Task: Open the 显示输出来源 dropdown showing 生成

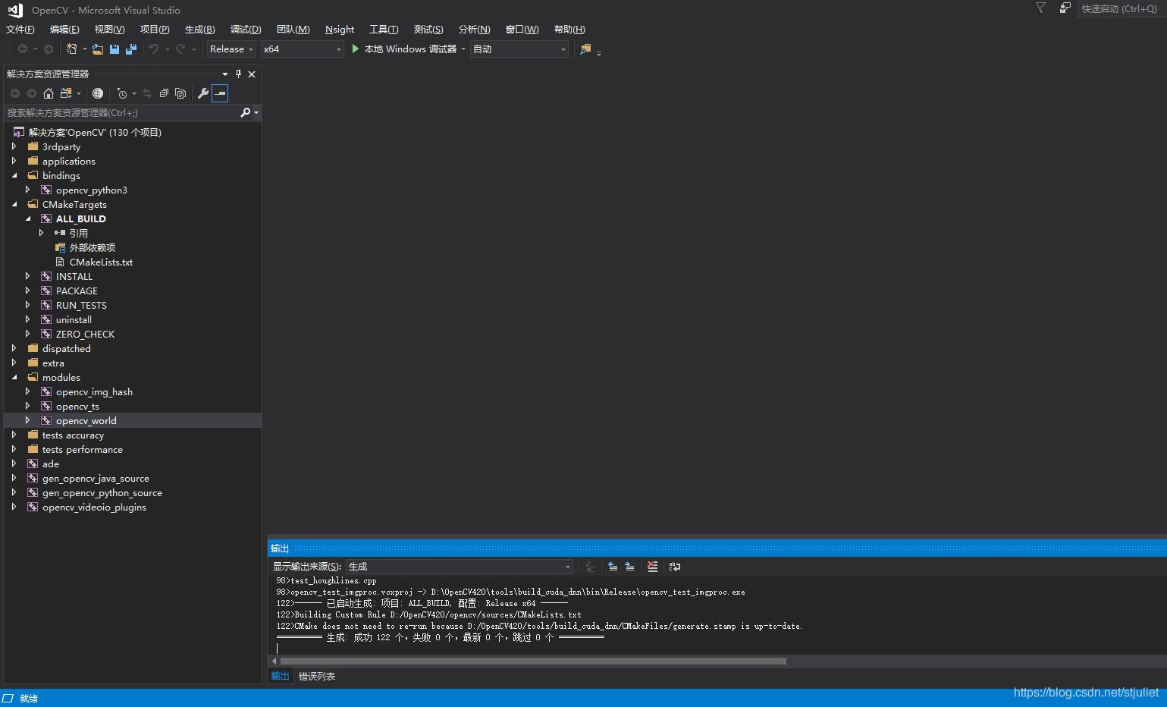Action: coord(460,567)
